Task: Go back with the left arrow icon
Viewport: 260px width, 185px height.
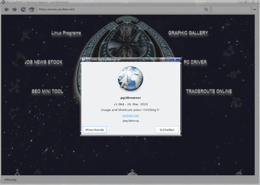Action: pos(6,9)
